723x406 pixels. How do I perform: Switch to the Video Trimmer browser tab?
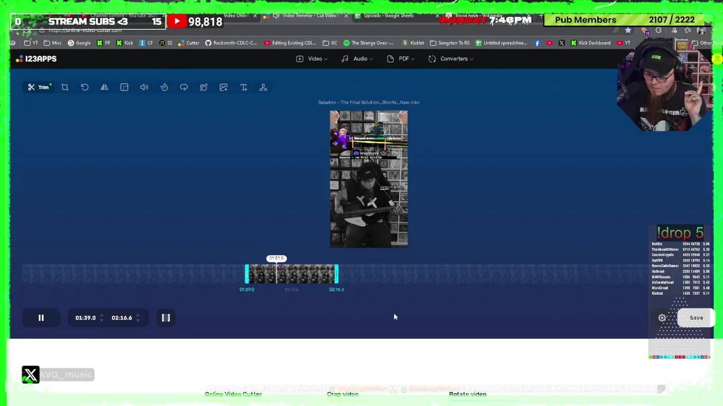310,16
